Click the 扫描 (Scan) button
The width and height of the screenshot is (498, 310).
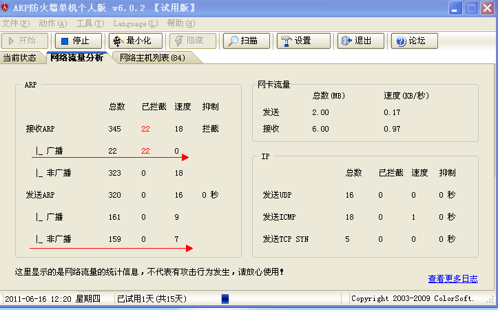pos(247,41)
